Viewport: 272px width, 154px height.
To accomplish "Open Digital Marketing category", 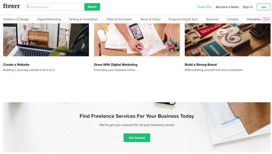I will coord(49,19).
